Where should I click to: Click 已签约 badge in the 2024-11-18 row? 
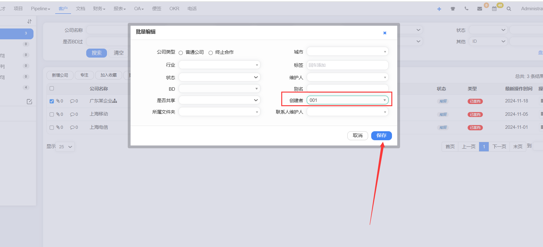click(475, 101)
